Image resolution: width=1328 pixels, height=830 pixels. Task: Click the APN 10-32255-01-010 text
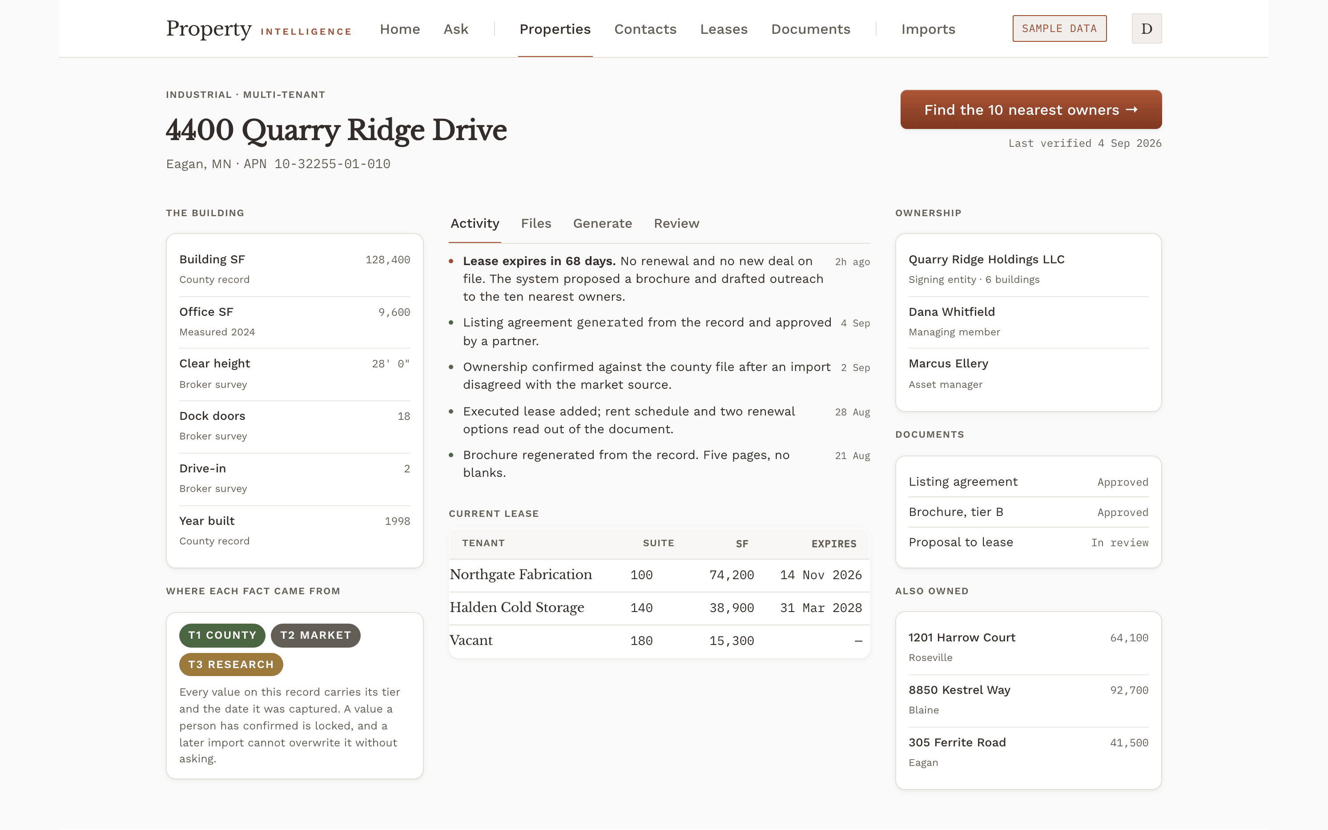point(317,164)
